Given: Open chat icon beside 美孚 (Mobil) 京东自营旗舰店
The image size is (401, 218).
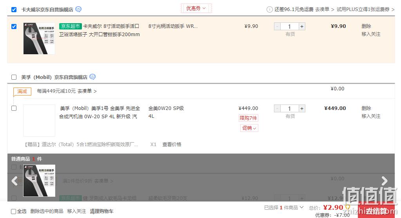Looking at the screenshot, I should pyautogui.click(x=93, y=77).
